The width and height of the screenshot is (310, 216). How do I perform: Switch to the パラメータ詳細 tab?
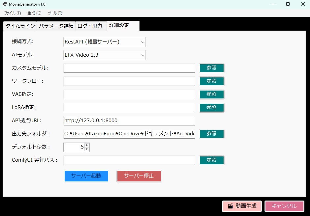tap(56, 26)
